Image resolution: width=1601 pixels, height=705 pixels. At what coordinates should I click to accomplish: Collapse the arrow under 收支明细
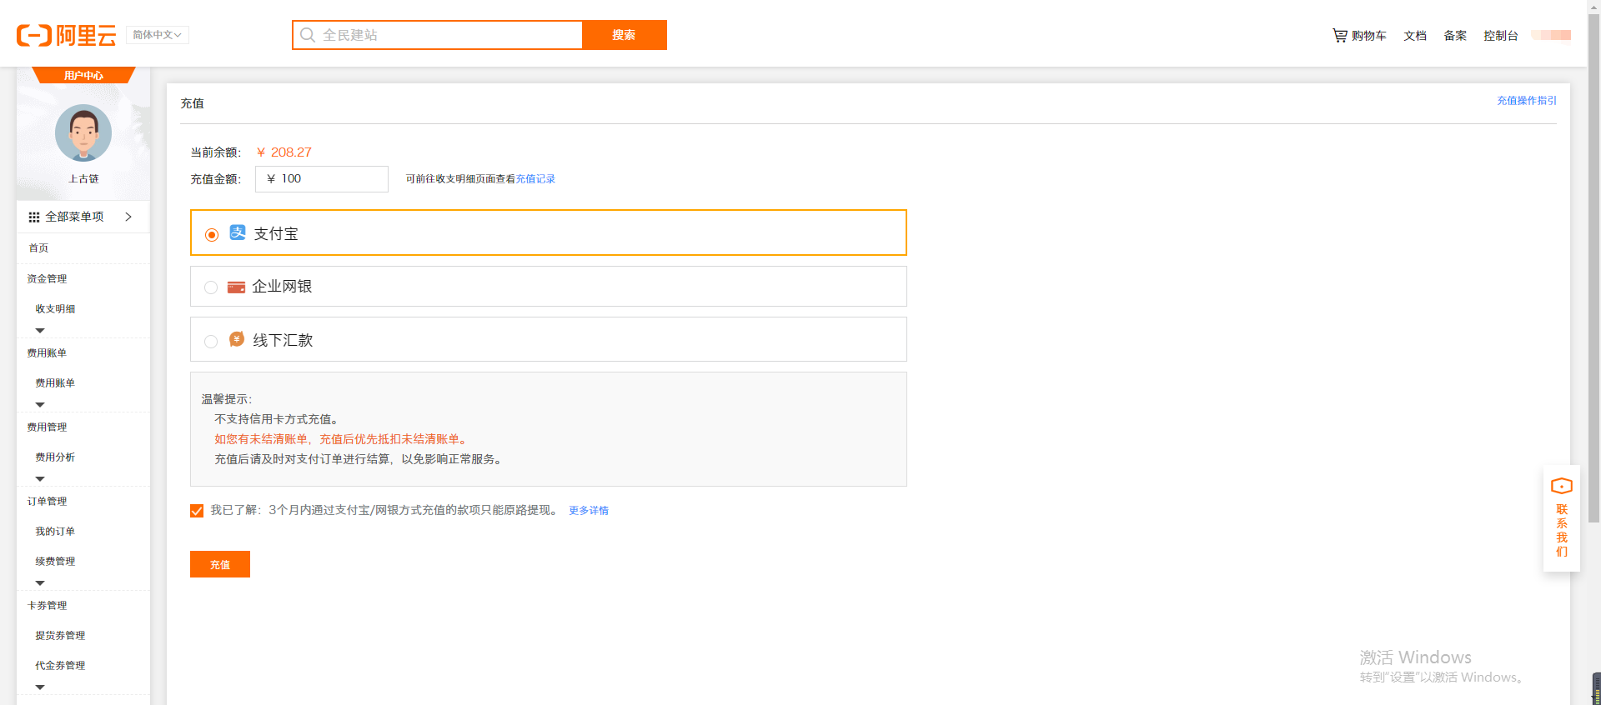click(40, 331)
